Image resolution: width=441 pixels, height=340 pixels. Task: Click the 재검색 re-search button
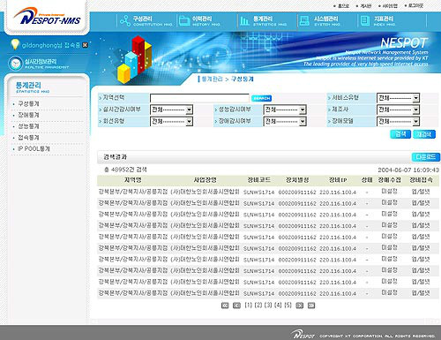point(424,134)
